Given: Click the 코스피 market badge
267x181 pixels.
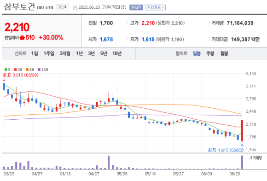Looking at the screenshot, I should 63,7.
